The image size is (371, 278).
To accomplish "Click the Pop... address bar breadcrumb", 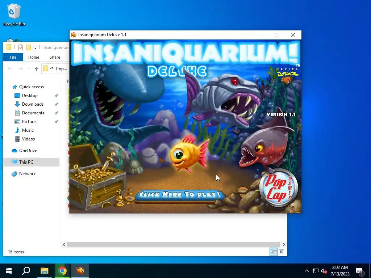I will pos(62,69).
